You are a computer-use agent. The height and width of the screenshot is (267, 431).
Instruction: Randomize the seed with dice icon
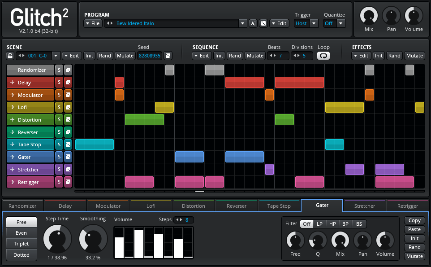point(168,56)
